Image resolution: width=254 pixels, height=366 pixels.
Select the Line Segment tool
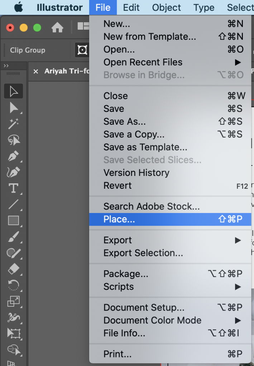tap(14, 204)
